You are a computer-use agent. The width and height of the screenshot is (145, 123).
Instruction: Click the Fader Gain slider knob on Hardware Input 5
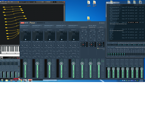pyautogui.click(x=73, y=63)
